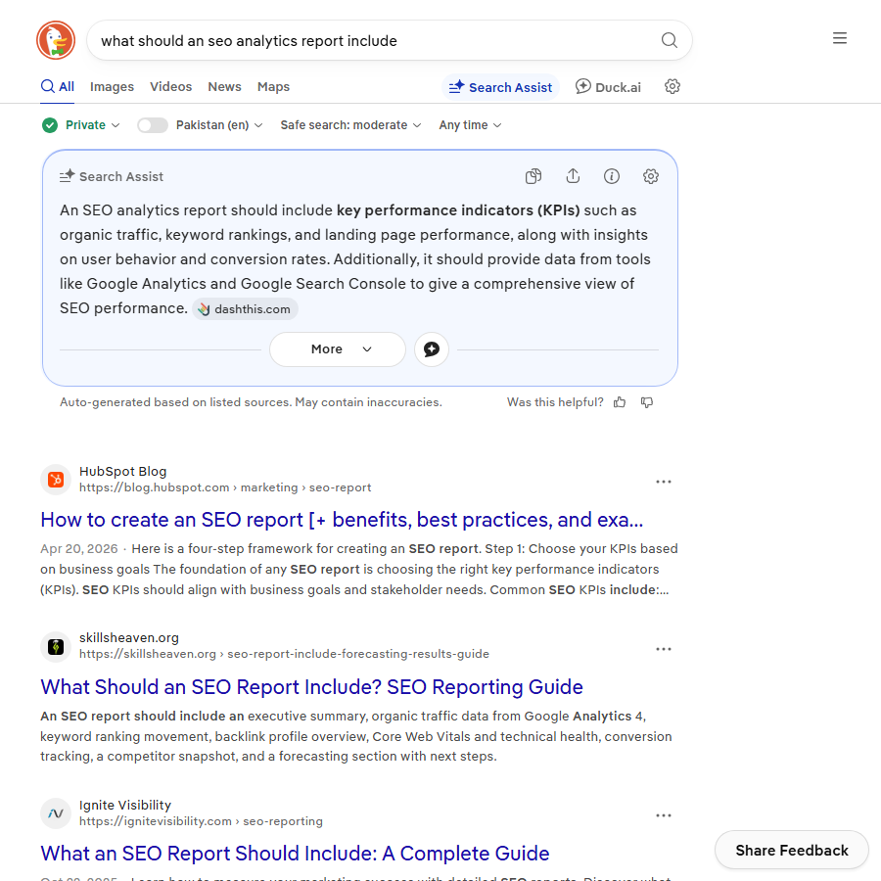This screenshot has height=881, width=881.
Task: Switch to the News tab
Action: [x=224, y=86]
